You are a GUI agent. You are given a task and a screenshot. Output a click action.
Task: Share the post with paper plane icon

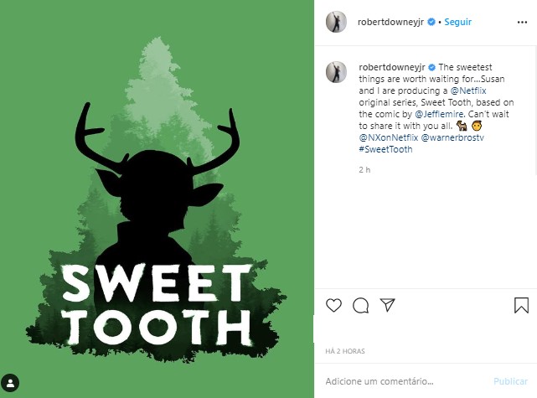pyautogui.click(x=387, y=305)
